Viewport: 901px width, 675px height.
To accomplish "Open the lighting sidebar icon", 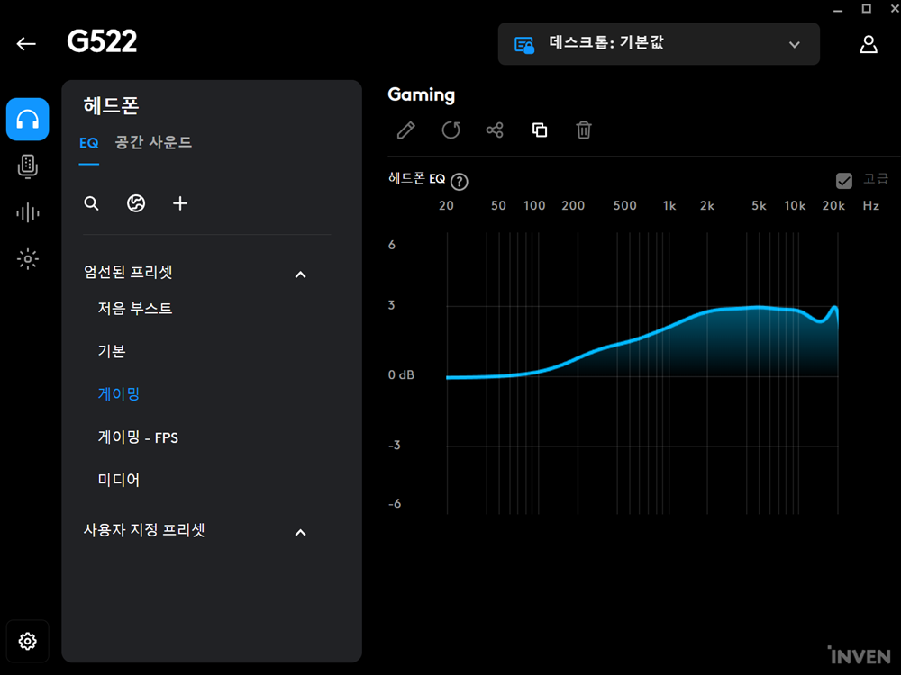I will [28, 259].
